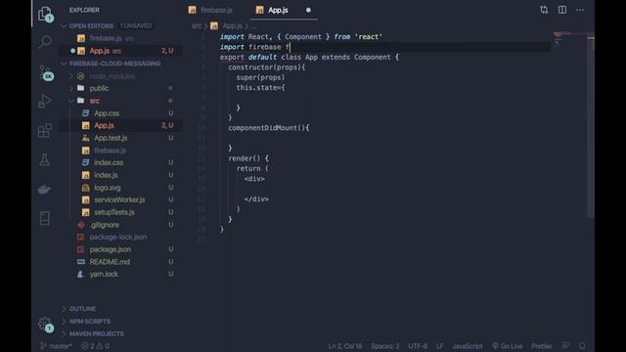Click Prettier in the status bar
The height and width of the screenshot is (352, 626).
tap(541, 345)
